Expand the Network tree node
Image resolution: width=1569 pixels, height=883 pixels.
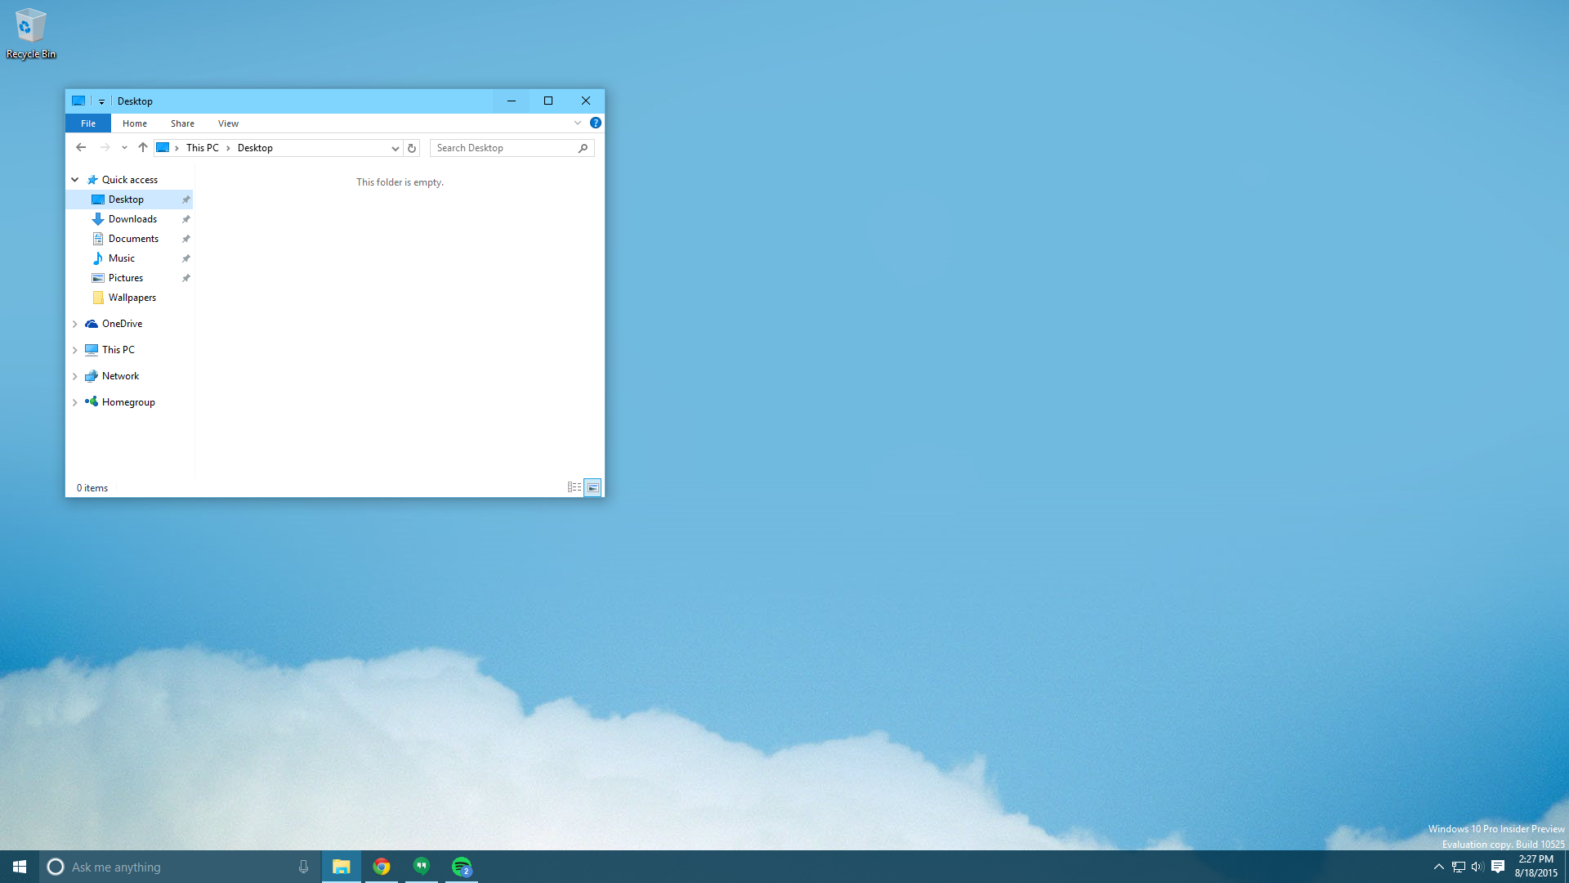74,376
